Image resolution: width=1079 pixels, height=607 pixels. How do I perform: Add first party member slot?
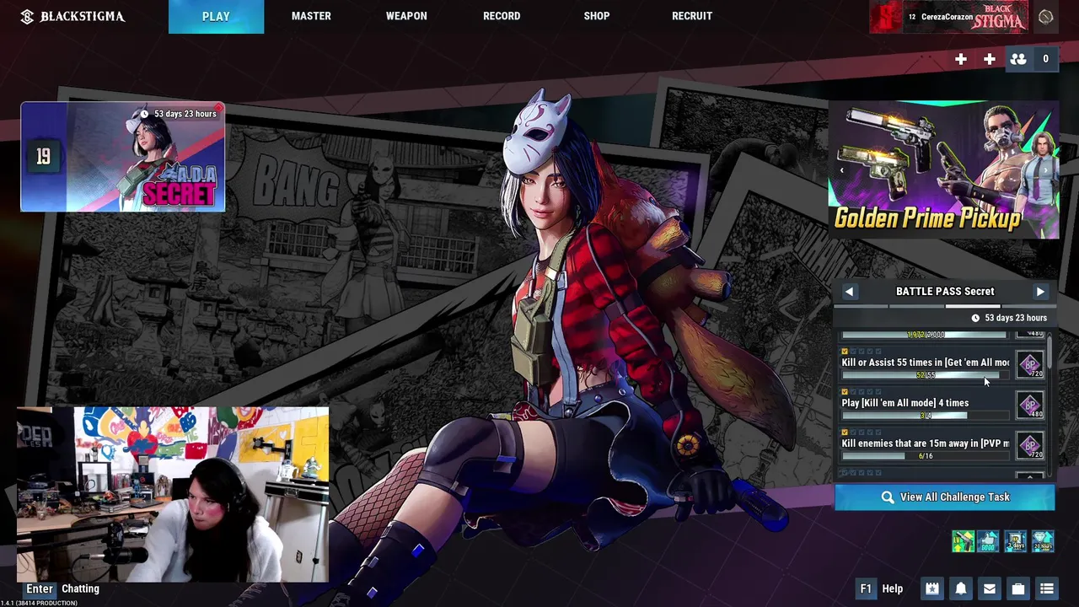click(961, 59)
